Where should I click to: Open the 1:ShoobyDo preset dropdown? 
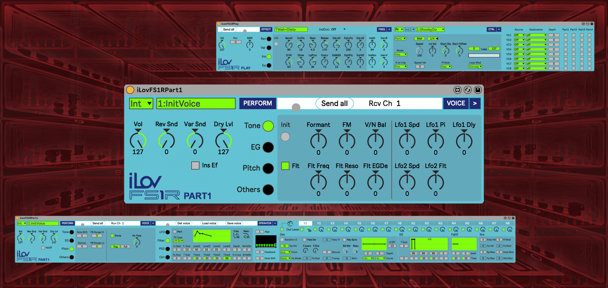tap(430, 29)
